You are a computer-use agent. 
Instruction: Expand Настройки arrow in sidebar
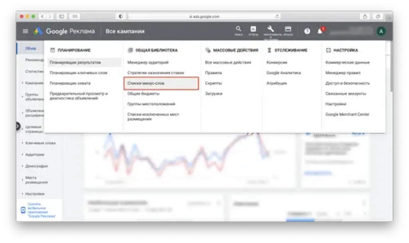[x=22, y=194]
